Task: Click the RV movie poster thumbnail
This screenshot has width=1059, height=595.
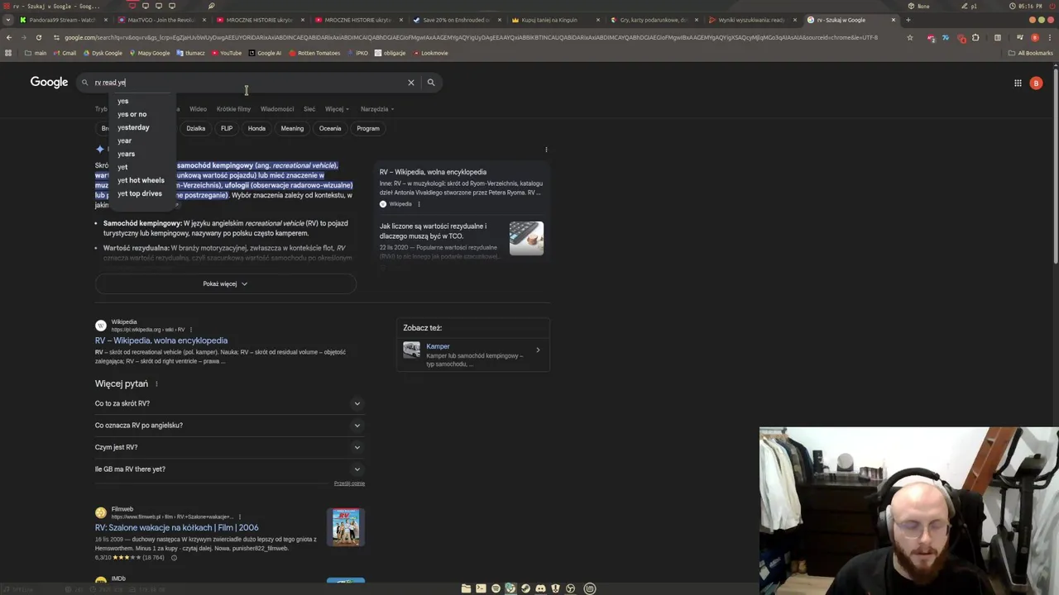Action: coord(346,527)
